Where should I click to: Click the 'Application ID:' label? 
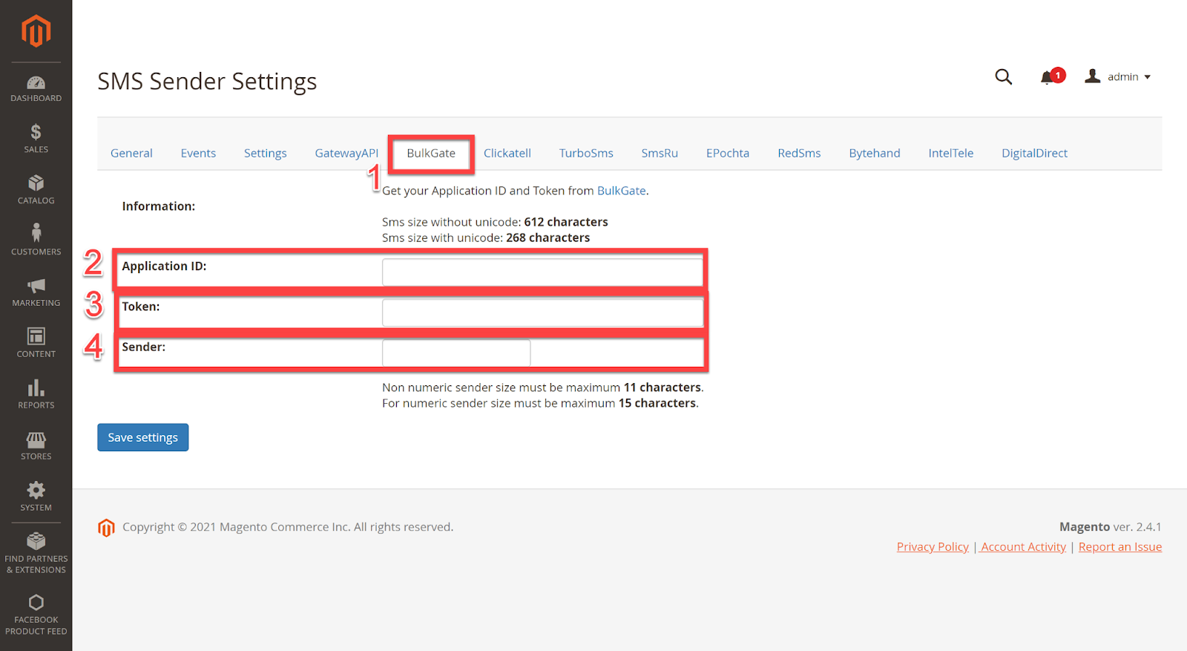(164, 266)
